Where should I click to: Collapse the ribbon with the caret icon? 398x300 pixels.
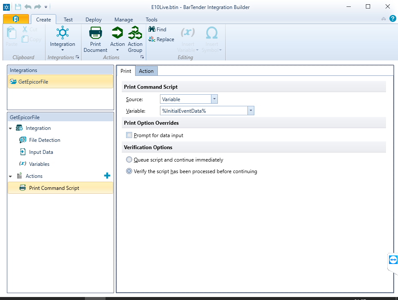pyautogui.click(x=383, y=19)
